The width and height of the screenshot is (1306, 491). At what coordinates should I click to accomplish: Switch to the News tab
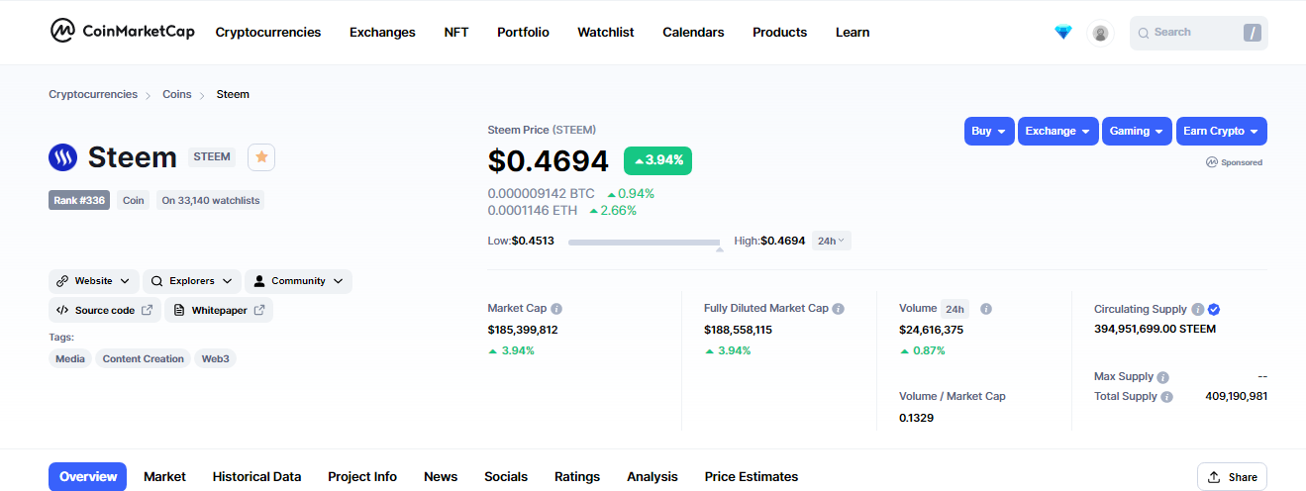click(x=441, y=477)
